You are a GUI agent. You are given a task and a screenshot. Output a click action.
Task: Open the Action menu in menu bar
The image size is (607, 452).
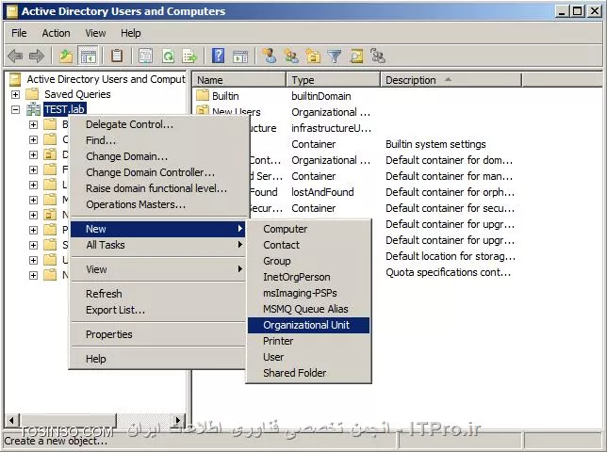pos(56,33)
